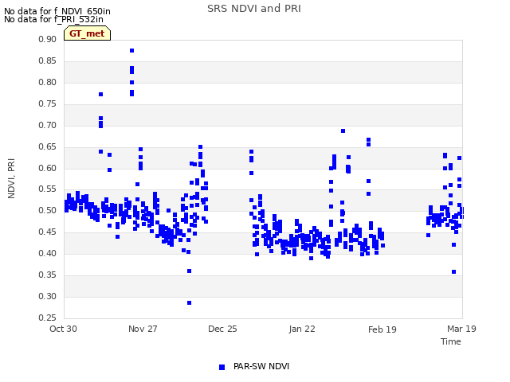
Task: Click the 0.75 y-axis tick label
Action: tap(47, 103)
